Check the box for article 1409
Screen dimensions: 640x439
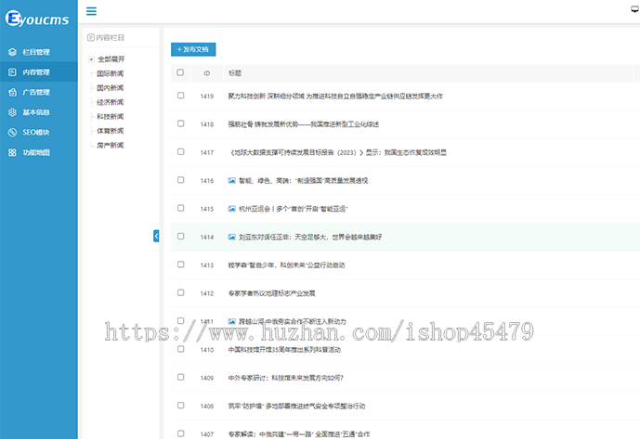pos(181,377)
